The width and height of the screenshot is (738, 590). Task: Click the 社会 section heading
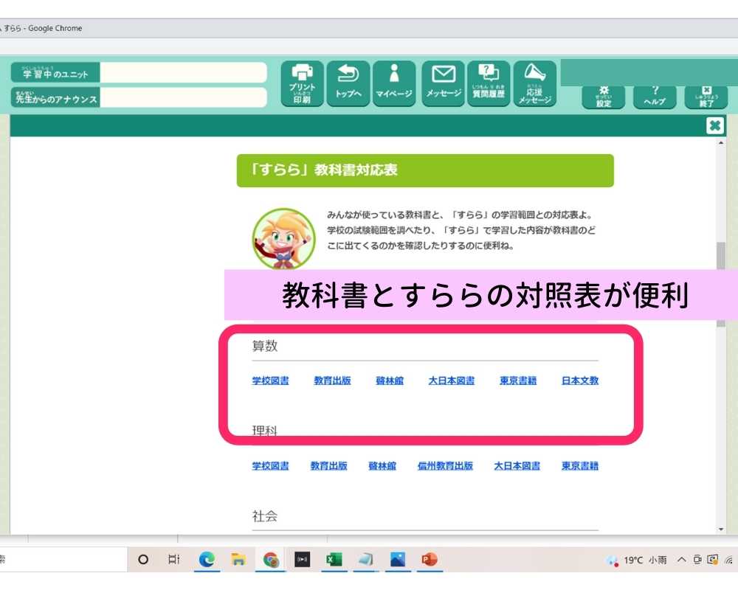coord(265,516)
